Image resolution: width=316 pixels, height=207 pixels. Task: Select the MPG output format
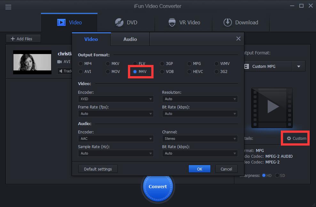coord(194,64)
